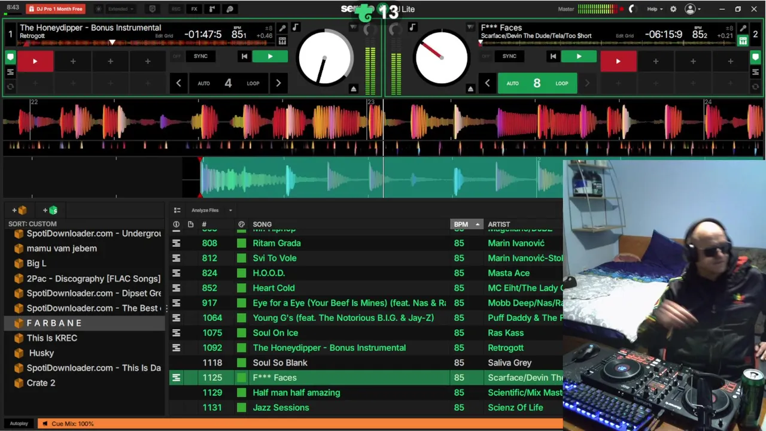Click the color palette column header
The image size is (766, 431).
click(x=241, y=224)
